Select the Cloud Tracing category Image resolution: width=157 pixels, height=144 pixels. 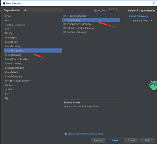click(x=33, y=63)
